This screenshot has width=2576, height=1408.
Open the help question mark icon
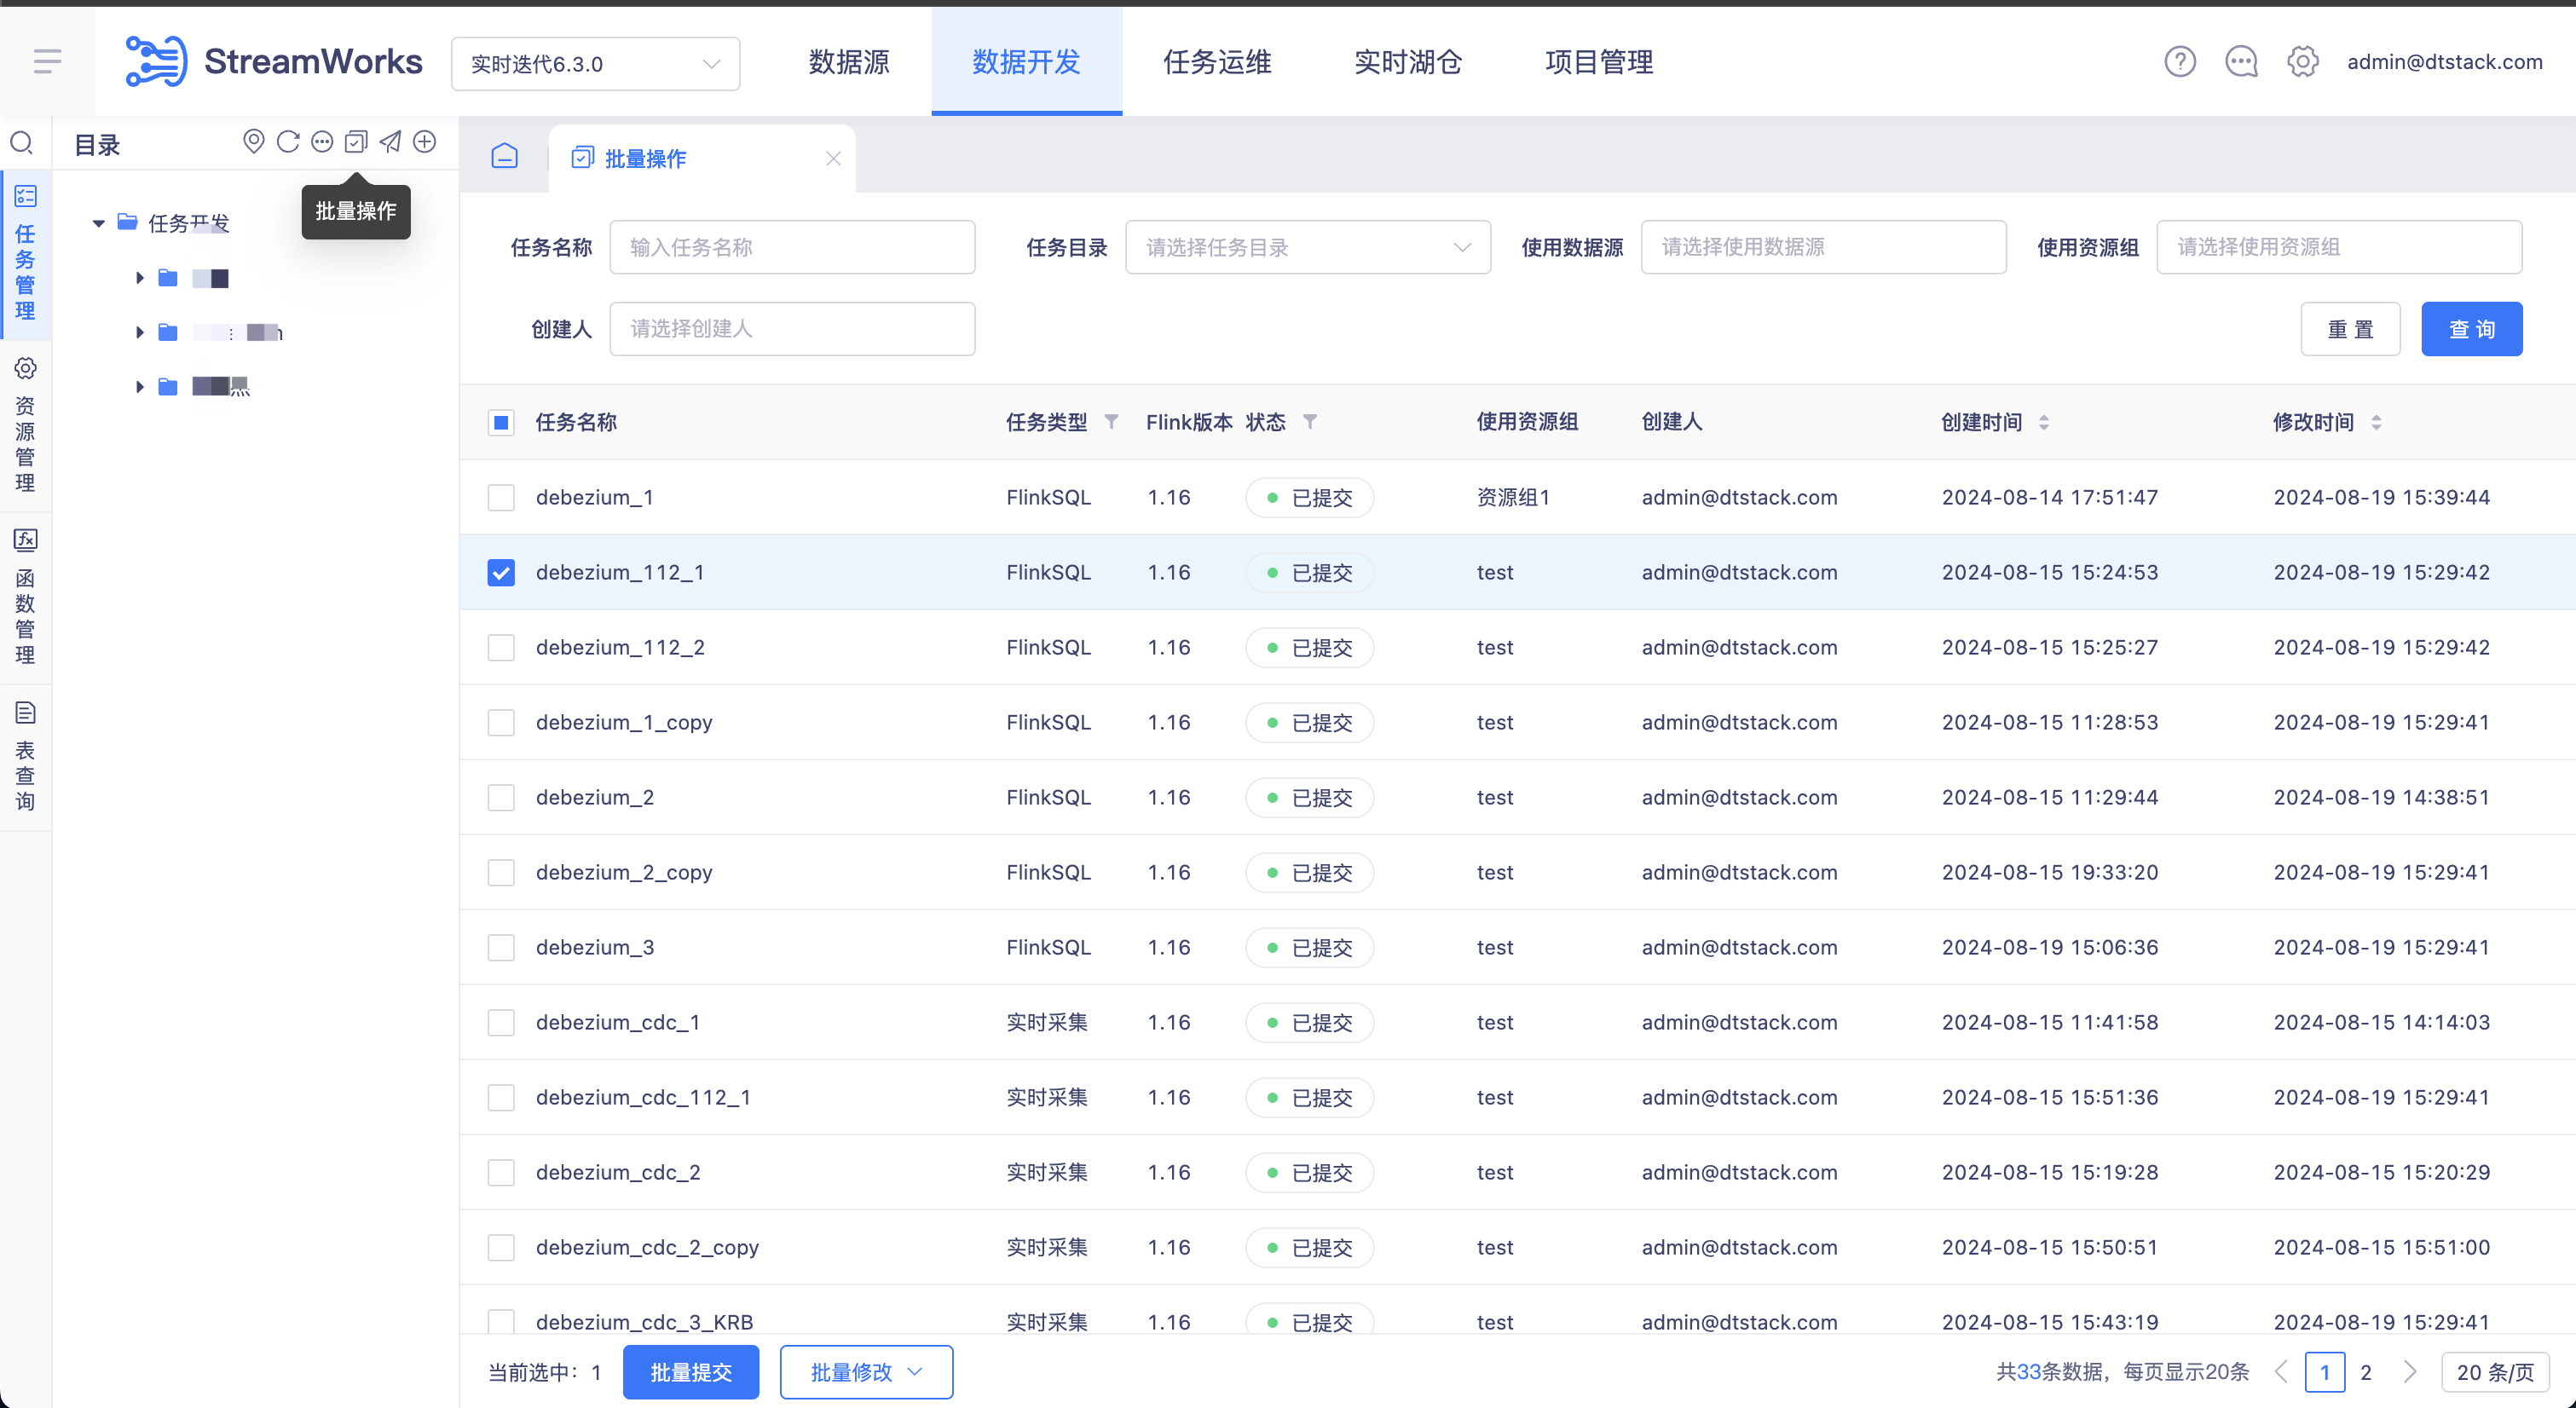click(2180, 61)
